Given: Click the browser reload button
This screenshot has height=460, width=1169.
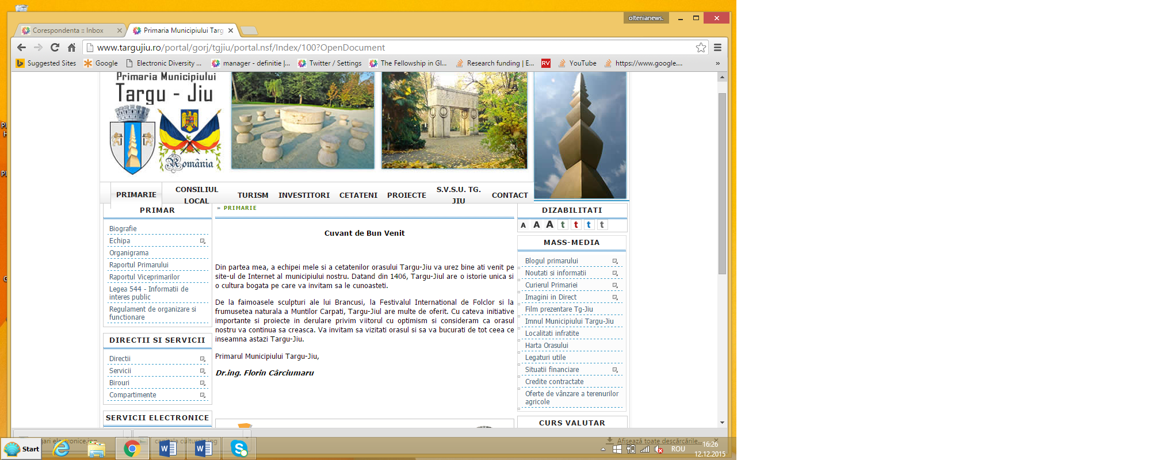Looking at the screenshot, I should (55, 48).
